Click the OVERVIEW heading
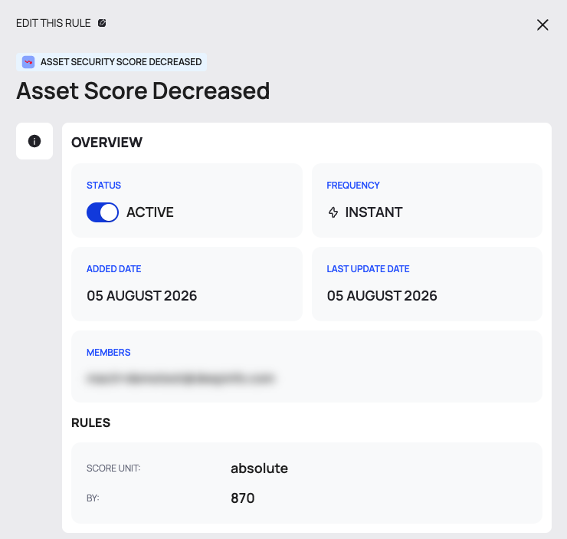Screen dimensions: 567x539 point(107,143)
